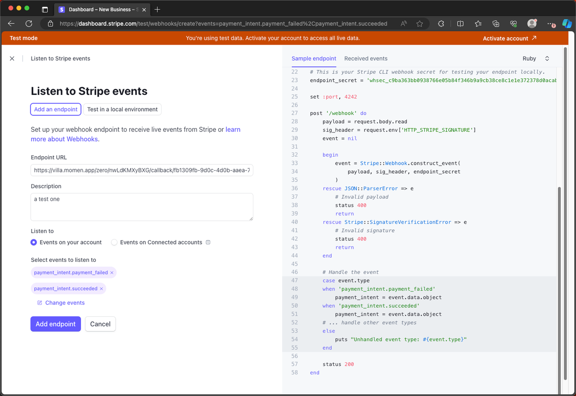This screenshot has width=576, height=396.
Task: Open Browser essentials heart icon
Action: click(513, 24)
